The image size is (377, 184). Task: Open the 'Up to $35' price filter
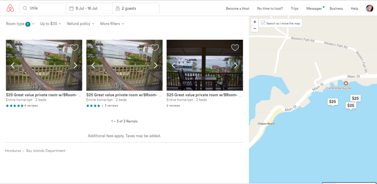click(x=50, y=24)
